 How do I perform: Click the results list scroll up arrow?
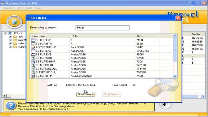[x=175, y=36]
